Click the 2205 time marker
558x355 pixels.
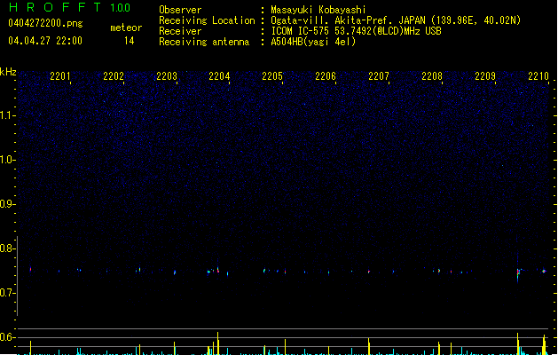[x=272, y=76]
